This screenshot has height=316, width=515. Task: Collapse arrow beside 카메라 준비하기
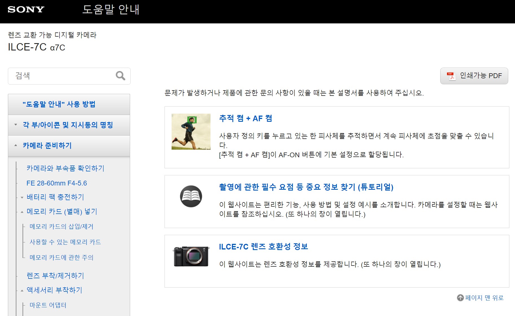coord(16,145)
